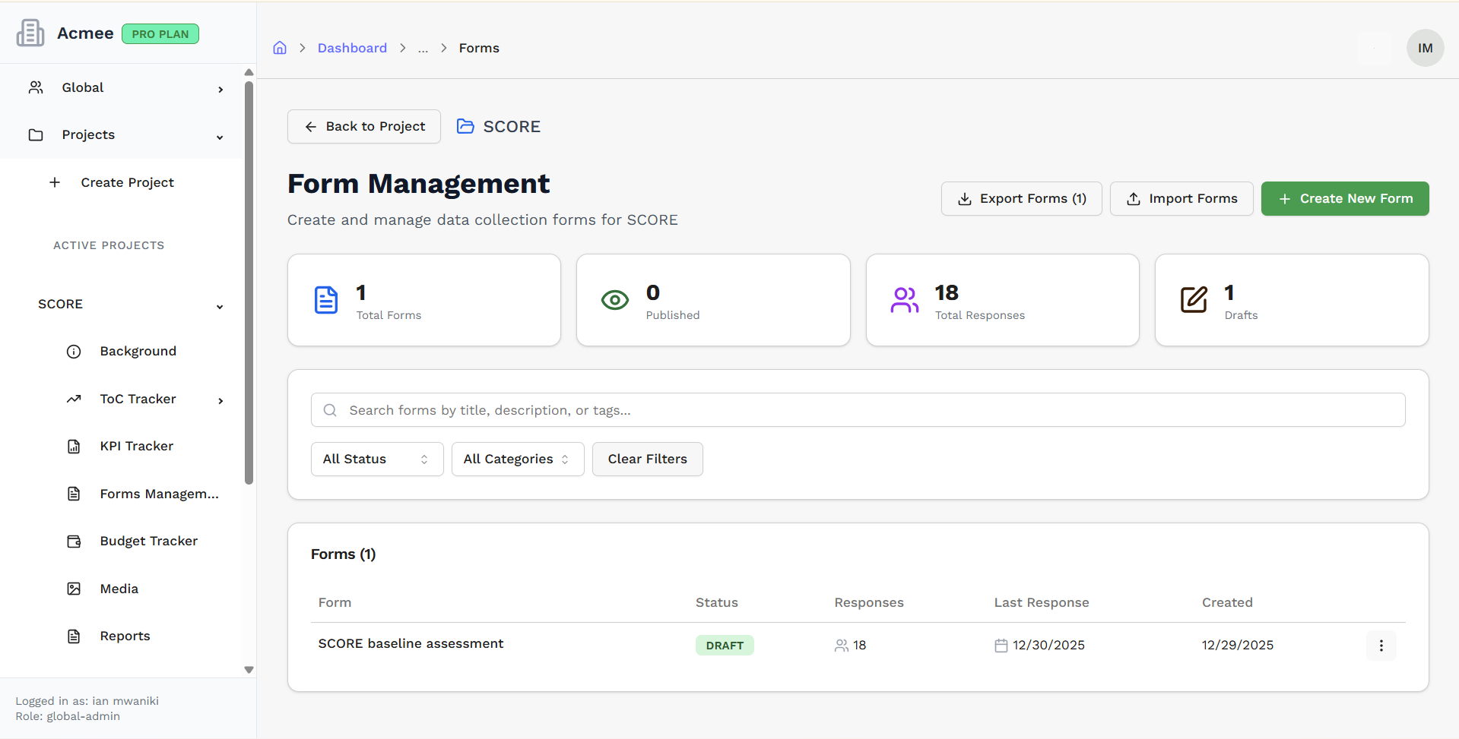Select Create Project in the sidebar

point(128,182)
